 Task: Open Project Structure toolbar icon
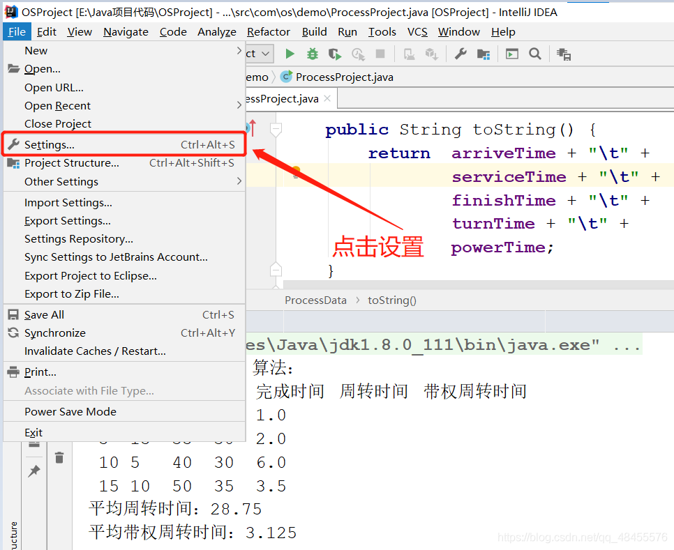click(483, 54)
